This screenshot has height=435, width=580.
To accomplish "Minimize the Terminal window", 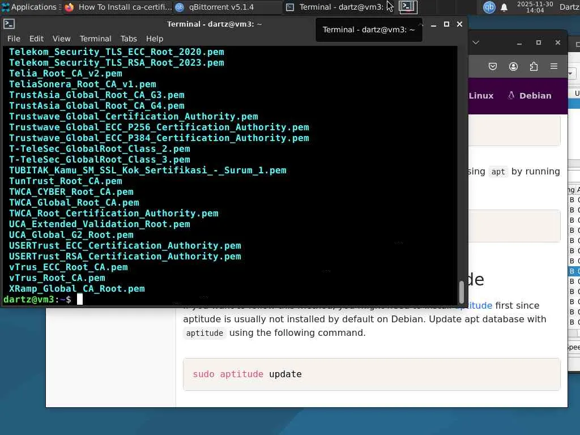I will pos(433,24).
